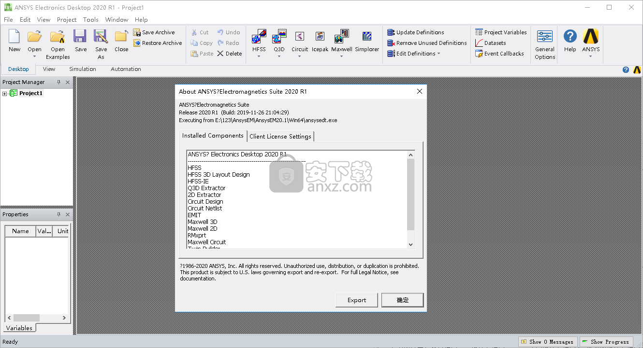Click Show 0 Messages button
The width and height of the screenshot is (643, 348).
click(548, 342)
